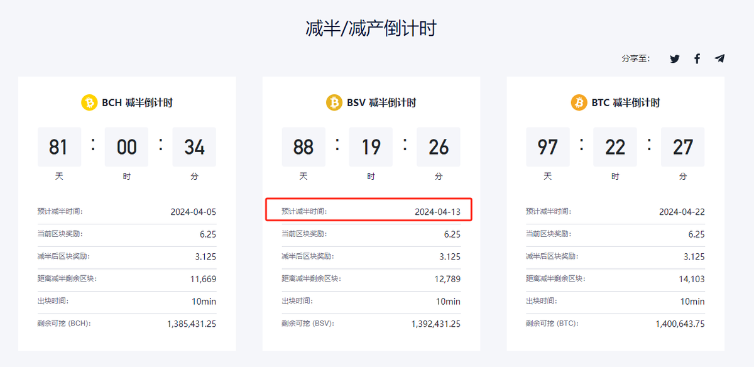
Task: Click 预计减半时间 label in BTC card
Action: (549, 212)
